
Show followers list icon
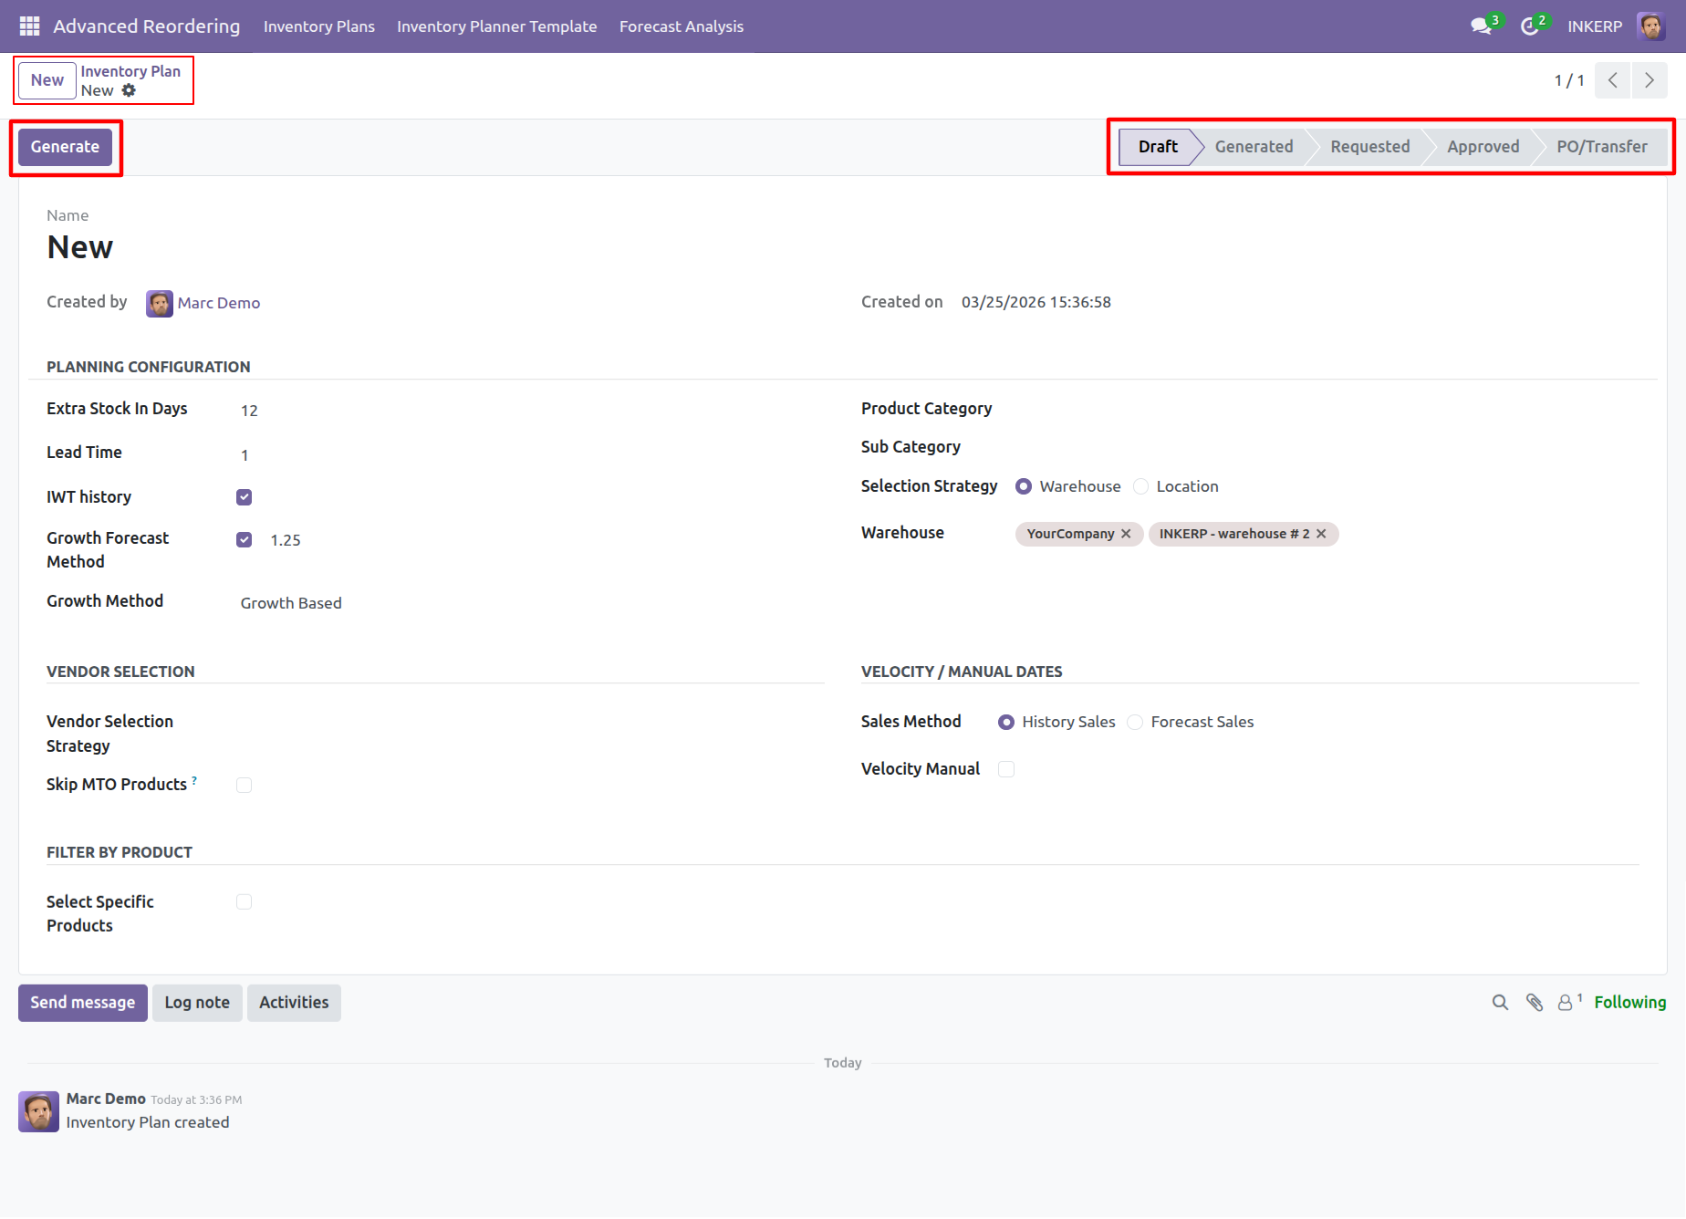pyautogui.click(x=1569, y=1002)
